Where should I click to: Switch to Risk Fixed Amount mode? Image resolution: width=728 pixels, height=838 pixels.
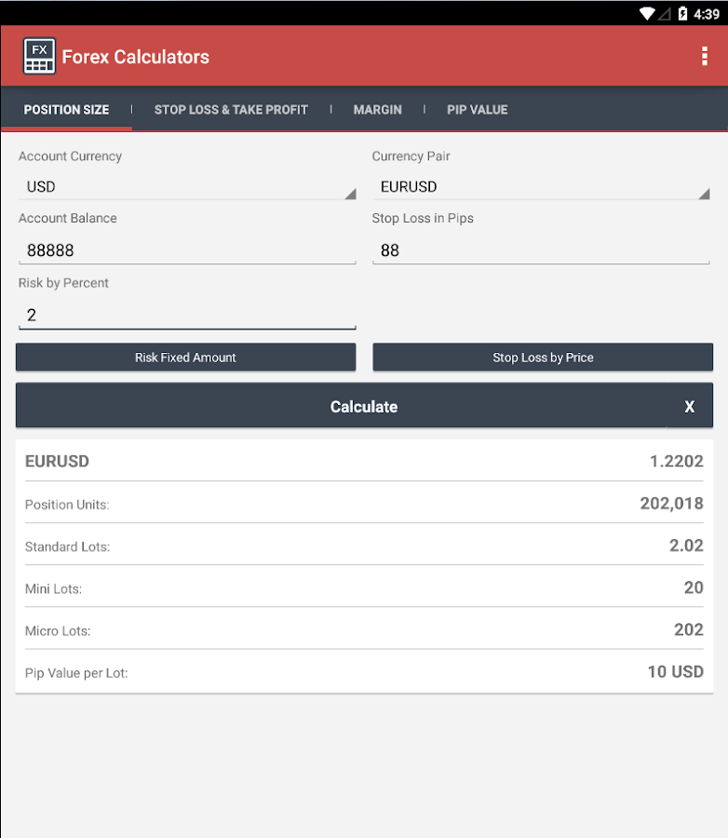coord(185,358)
